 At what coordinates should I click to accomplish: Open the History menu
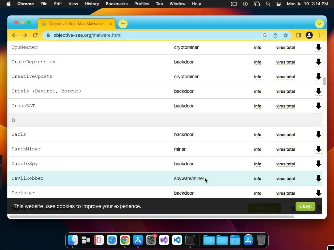click(92, 4)
